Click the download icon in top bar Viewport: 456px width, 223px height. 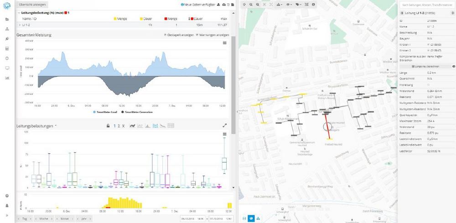tap(218, 5)
